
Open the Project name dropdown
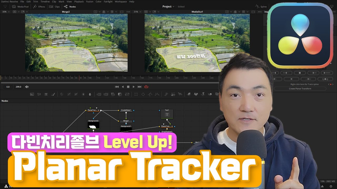click(x=168, y=7)
